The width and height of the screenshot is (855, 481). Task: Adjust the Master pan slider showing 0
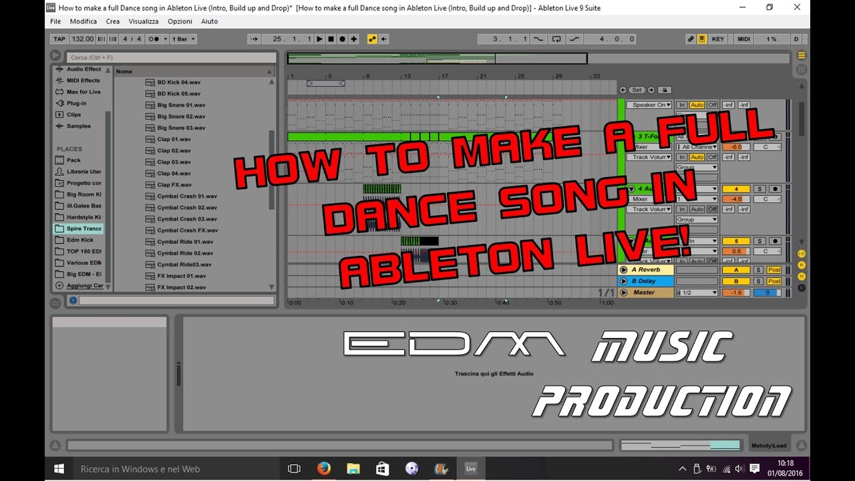click(x=767, y=293)
